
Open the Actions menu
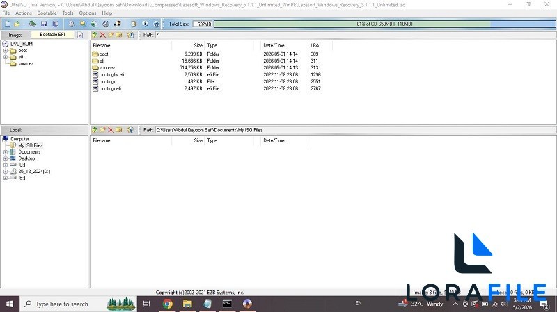[24, 13]
